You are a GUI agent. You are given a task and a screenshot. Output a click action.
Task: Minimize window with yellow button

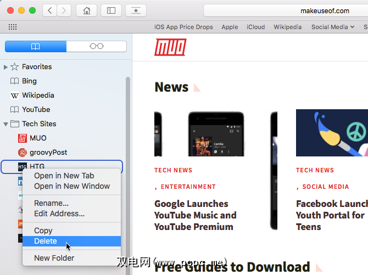pyautogui.click(x=21, y=10)
